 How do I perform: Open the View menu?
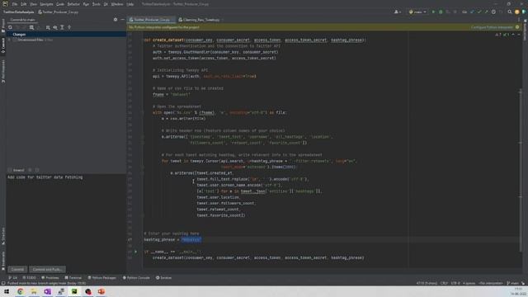[33, 4]
